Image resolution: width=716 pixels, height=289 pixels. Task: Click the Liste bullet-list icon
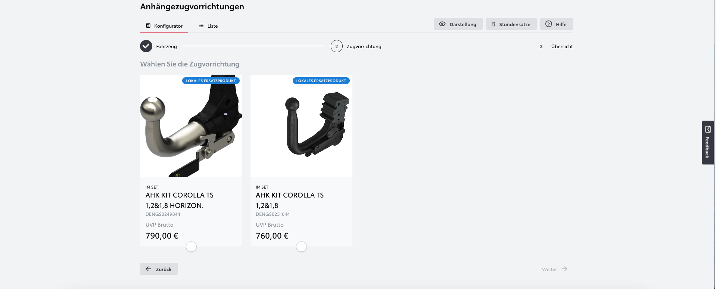[201, 26]
